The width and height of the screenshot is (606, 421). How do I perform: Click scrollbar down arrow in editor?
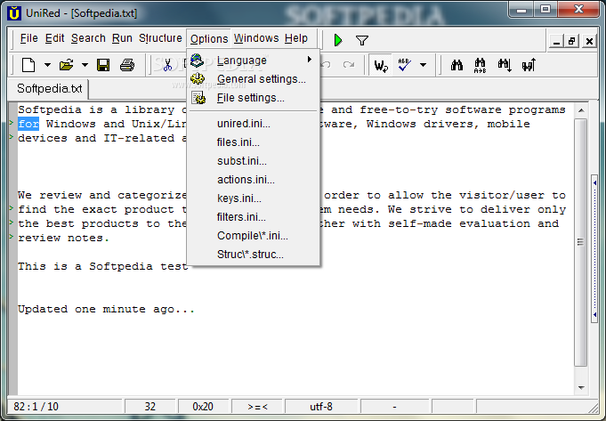pyautogui.click(x=581, y=387)
